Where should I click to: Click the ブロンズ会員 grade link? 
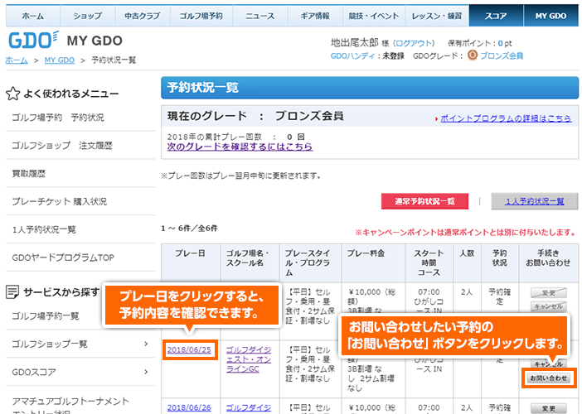(x=502, y=56)
